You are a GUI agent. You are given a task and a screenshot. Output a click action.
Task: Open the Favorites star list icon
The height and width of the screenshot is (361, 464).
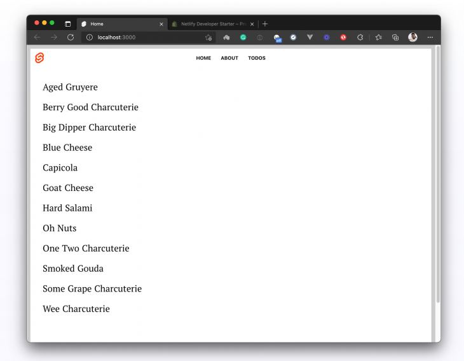tap(379, 38)
